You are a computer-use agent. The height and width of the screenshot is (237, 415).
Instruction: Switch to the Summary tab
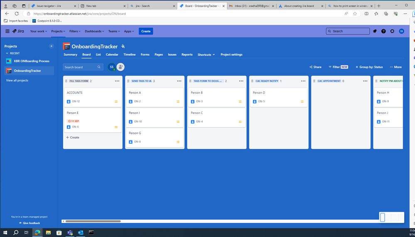pos(70,55)
